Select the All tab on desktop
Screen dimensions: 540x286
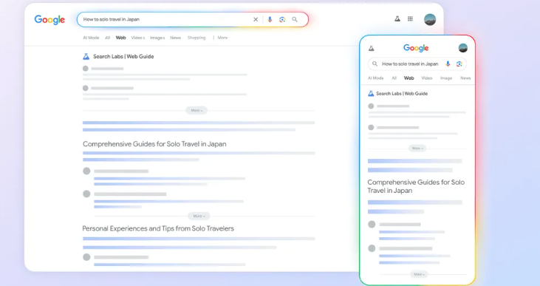pos(107,38)
